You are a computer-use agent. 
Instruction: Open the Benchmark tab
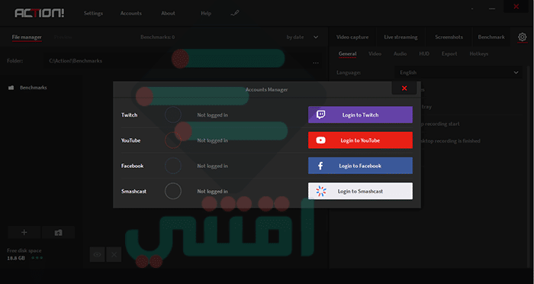pos(491,37)
